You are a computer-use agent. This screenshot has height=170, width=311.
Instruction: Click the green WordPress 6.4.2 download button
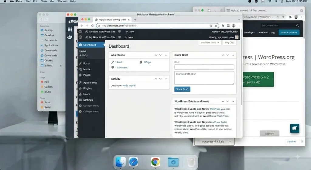pos(258,79)
